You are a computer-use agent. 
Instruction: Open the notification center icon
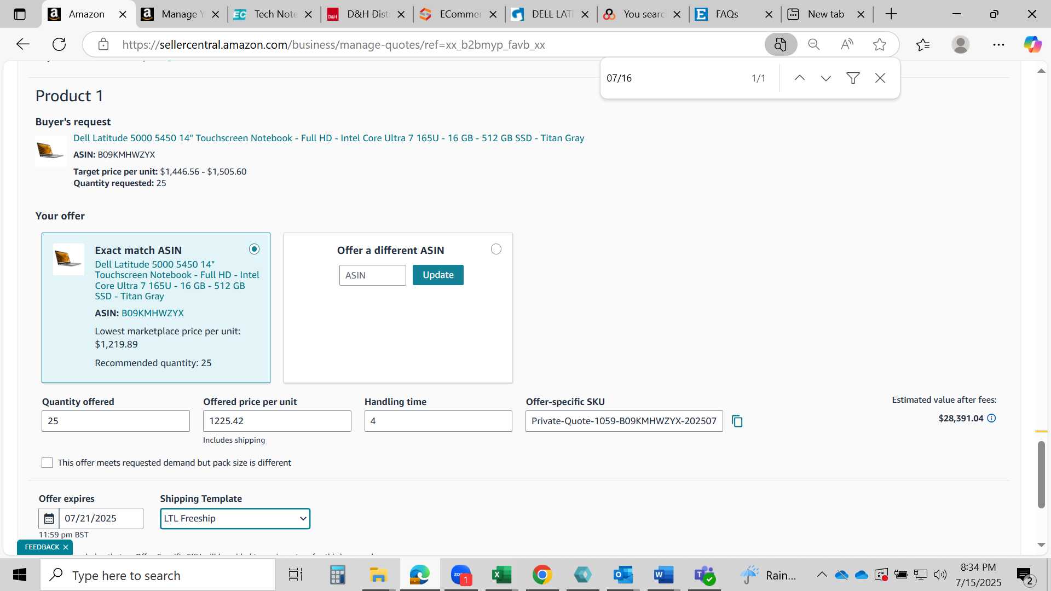(1024, 575)
